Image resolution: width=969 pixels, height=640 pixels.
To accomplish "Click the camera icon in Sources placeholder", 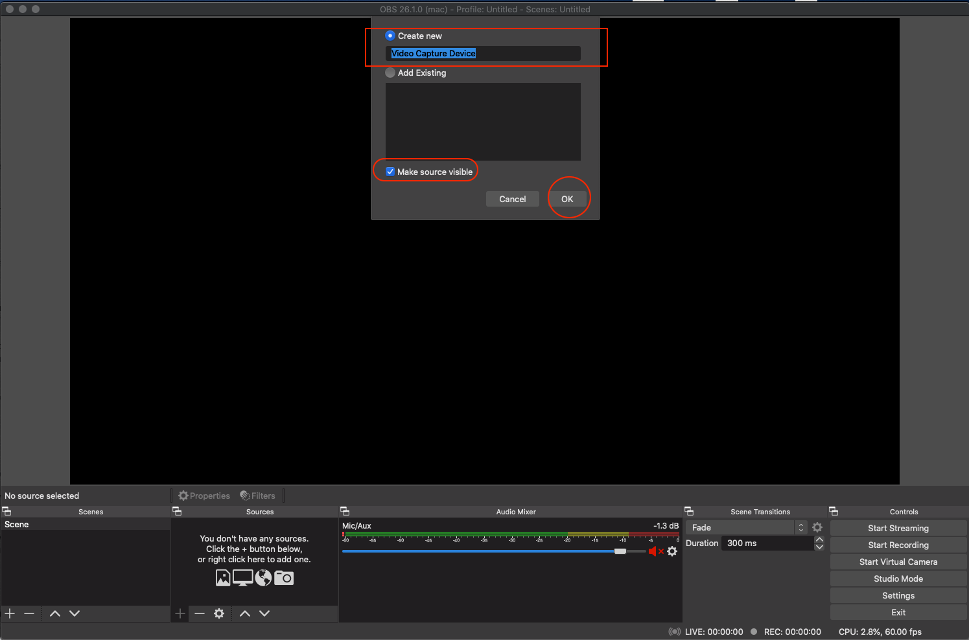I will pos(284,577).
